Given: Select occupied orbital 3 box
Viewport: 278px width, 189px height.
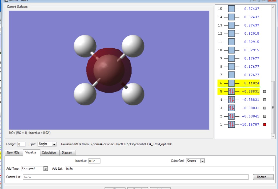Looking at the screenshot, I should coord(231,108).
